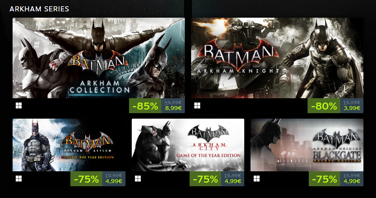The width and height of the screenshot is (376, 198).
Task: Click -75% badge under Arkham Asylum
Action: 86,179
